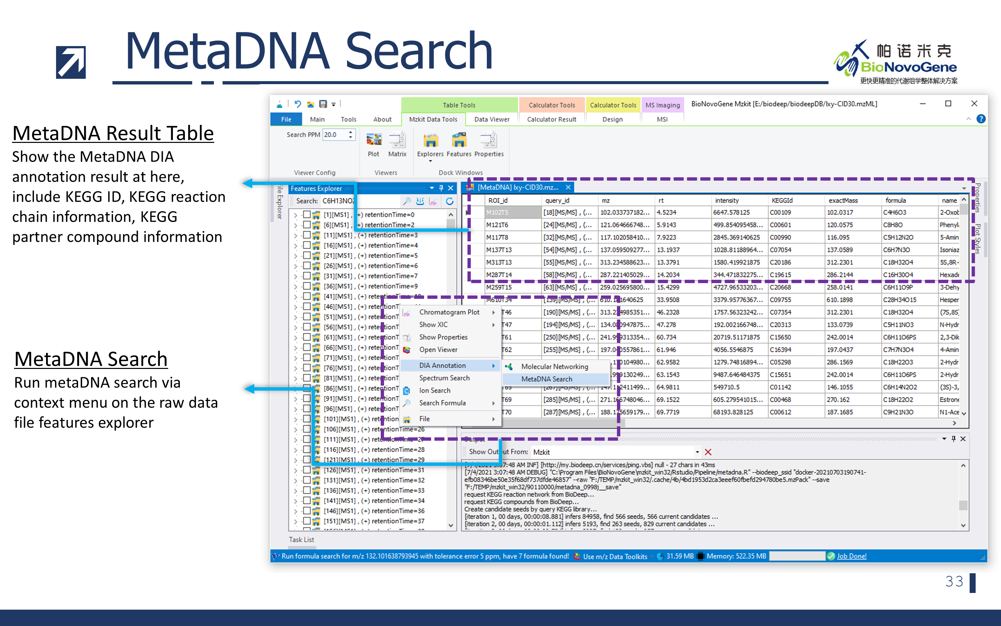Switch to the Data Viewer ribbon tab
1001x626 pixels.
491,119
